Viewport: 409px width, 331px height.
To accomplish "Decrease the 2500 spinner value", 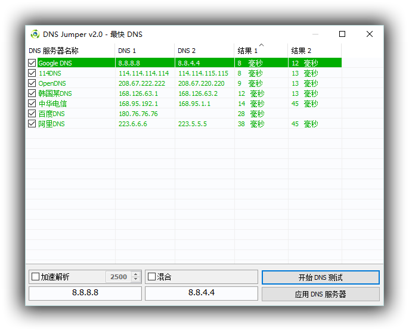I will (x=136, y=279).
